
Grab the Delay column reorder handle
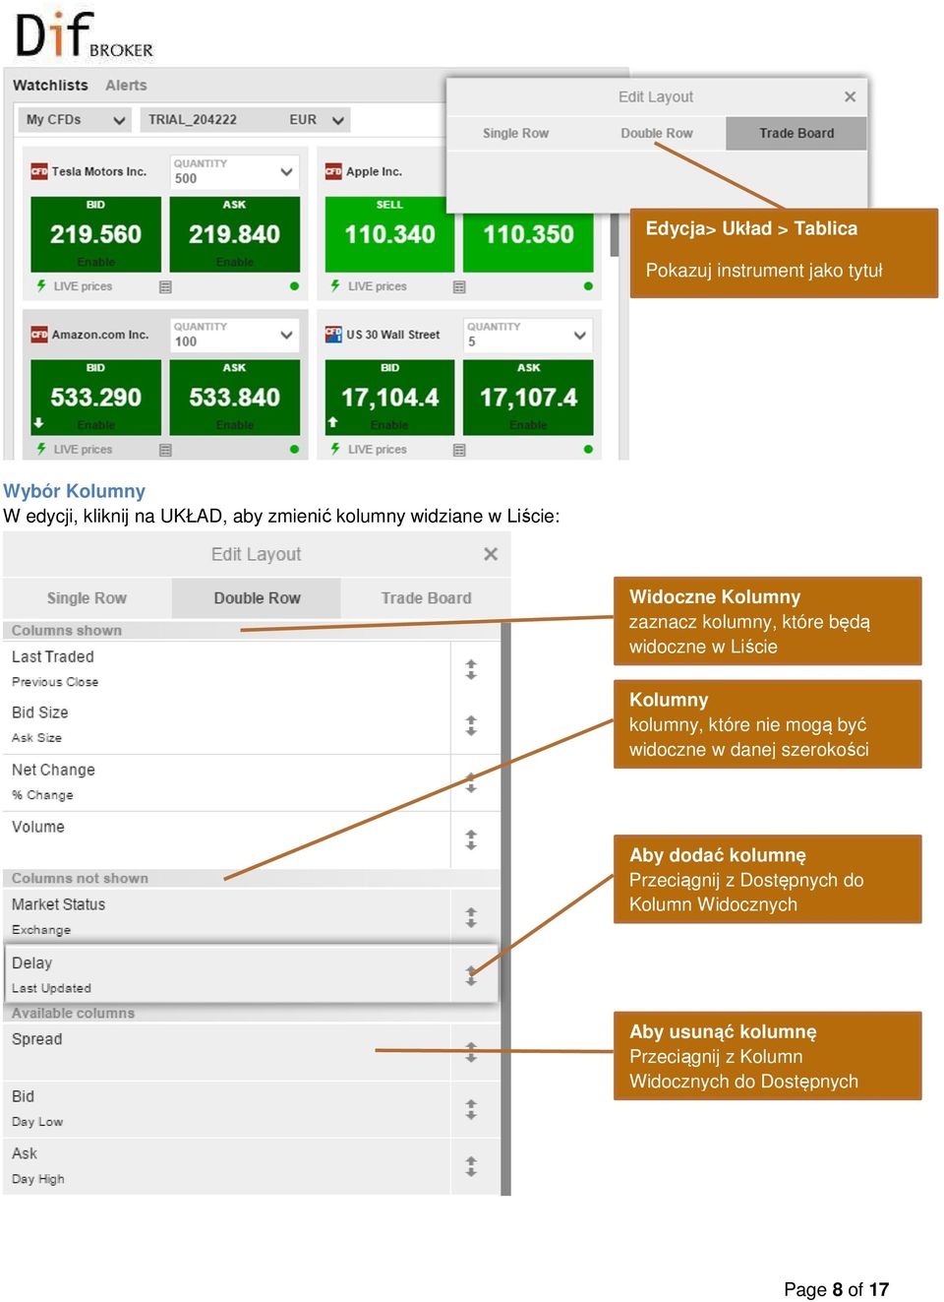(x=471, y=975)
